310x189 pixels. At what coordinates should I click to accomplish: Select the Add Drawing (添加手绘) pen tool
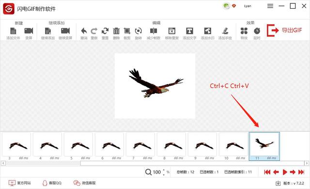[x=225, y=31]
